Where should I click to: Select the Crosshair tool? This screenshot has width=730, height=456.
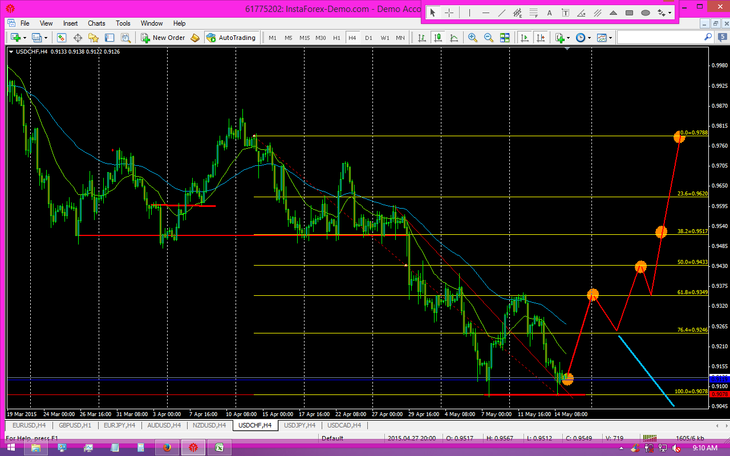[x=449, y=12]
